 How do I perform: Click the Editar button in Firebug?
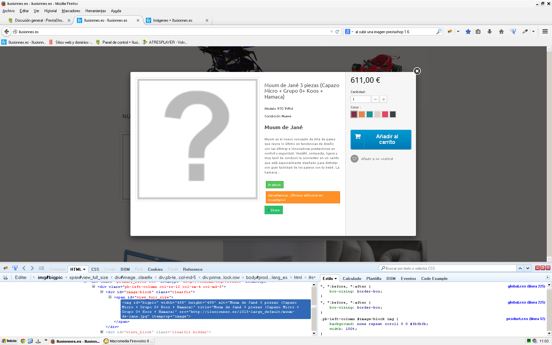click(21, 278)
